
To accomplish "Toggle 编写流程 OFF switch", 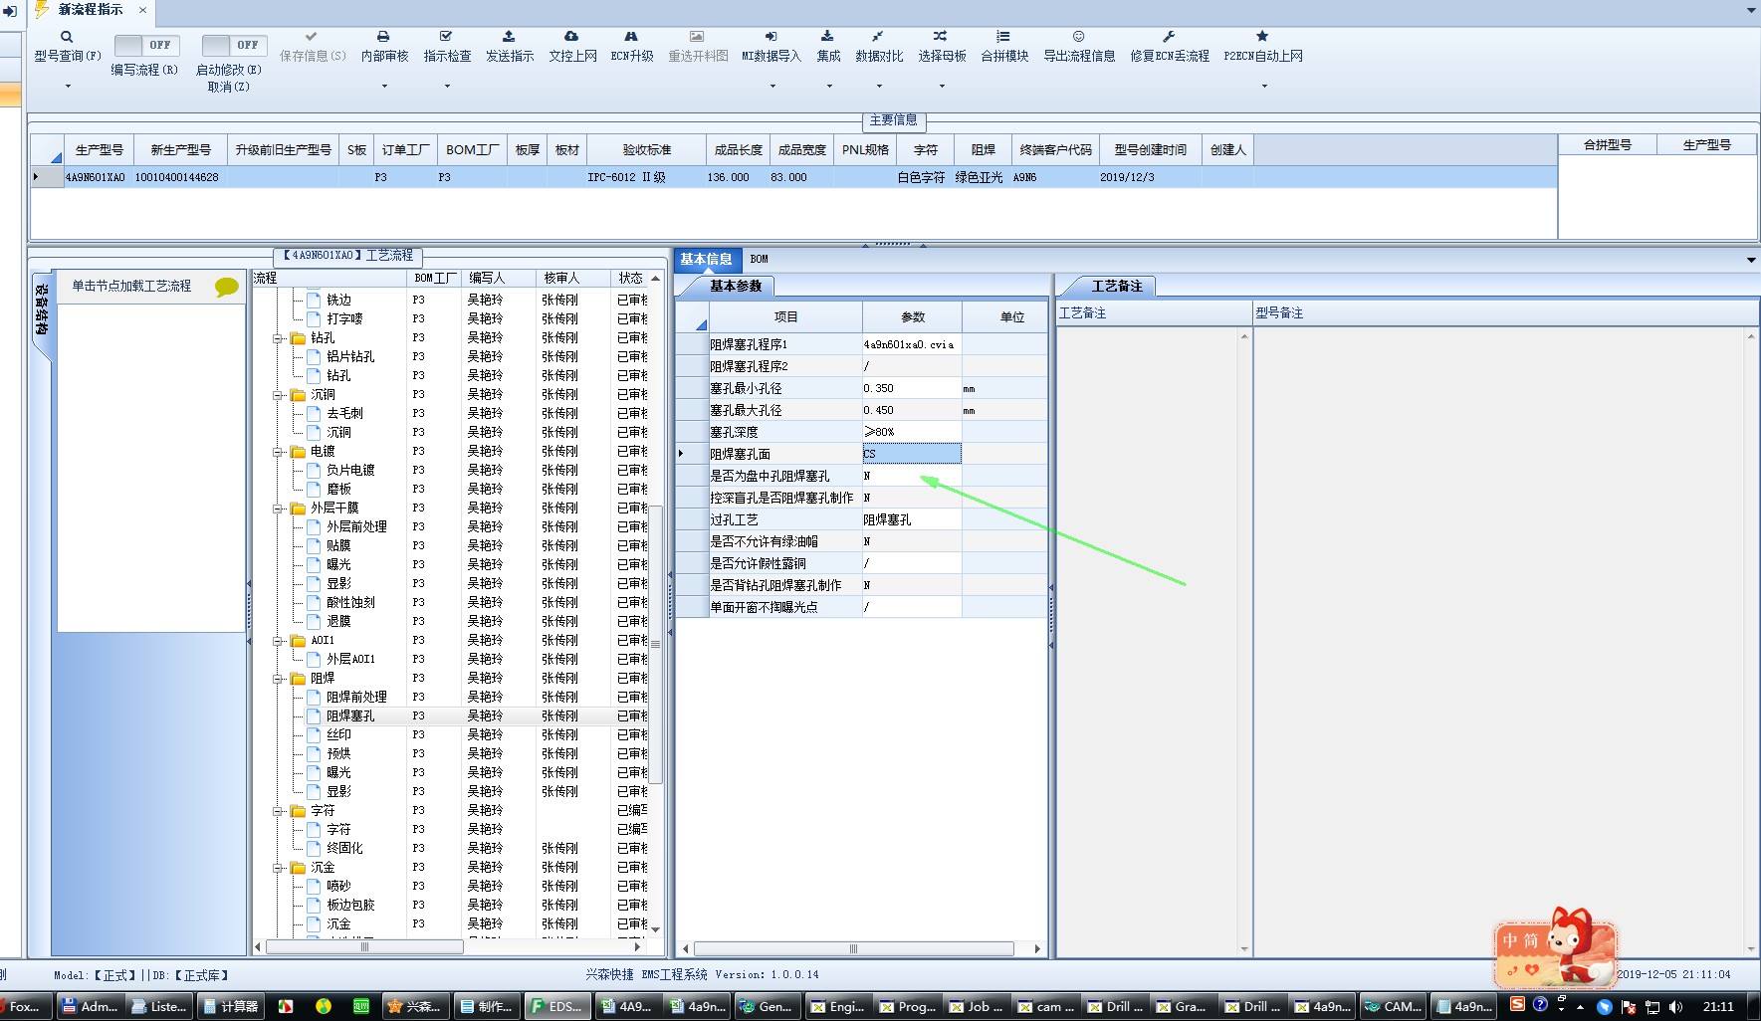I will pos(145,45).
